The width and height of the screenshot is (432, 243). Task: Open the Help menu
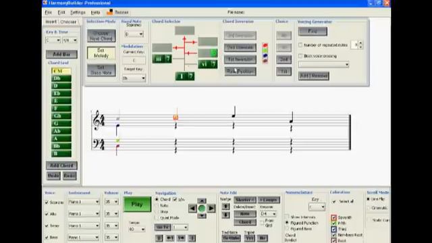point(95,12)
